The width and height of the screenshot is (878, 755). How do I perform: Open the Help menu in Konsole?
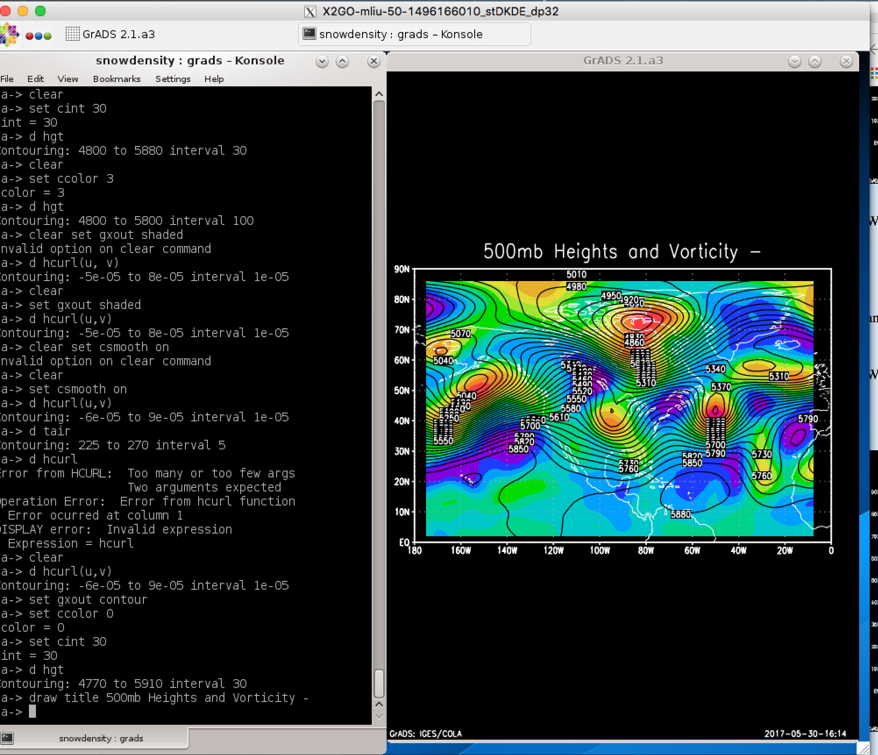pos(214,79)
